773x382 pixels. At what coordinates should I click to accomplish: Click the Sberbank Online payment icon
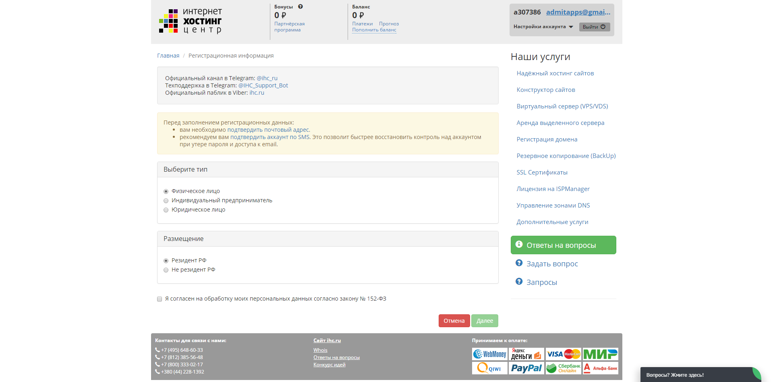coord(564,368)
